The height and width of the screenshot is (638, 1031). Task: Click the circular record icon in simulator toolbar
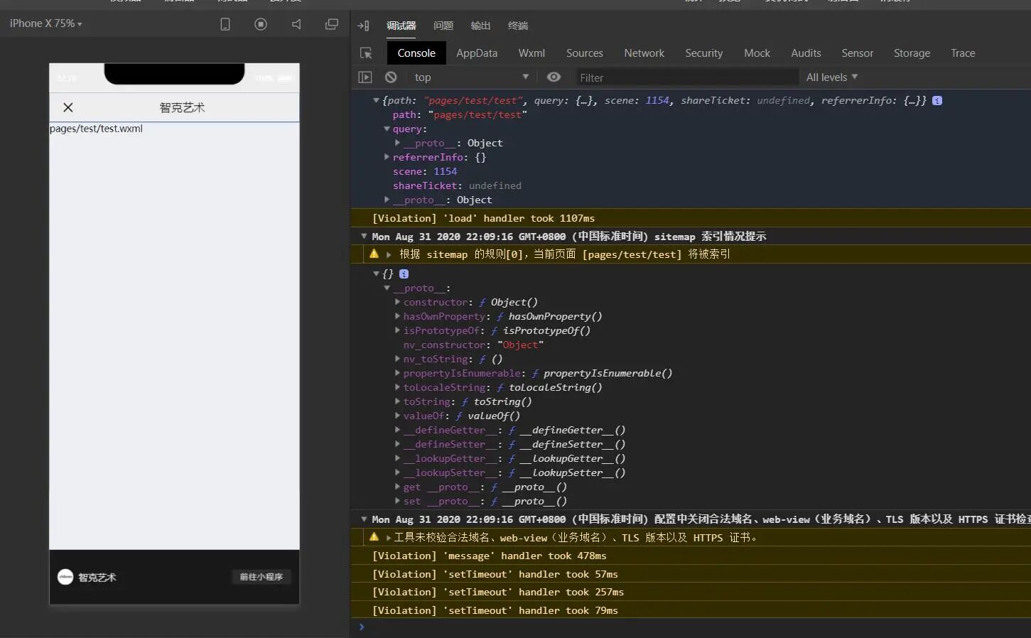pyautogui.click(x=261, y=24)
